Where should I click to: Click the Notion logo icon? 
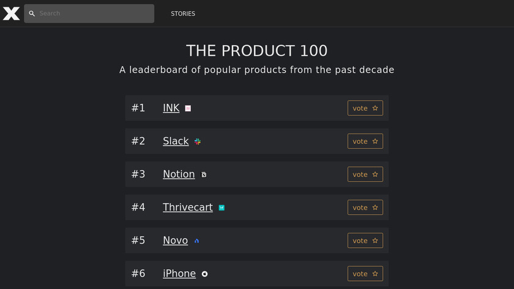[x=204, y=175]
